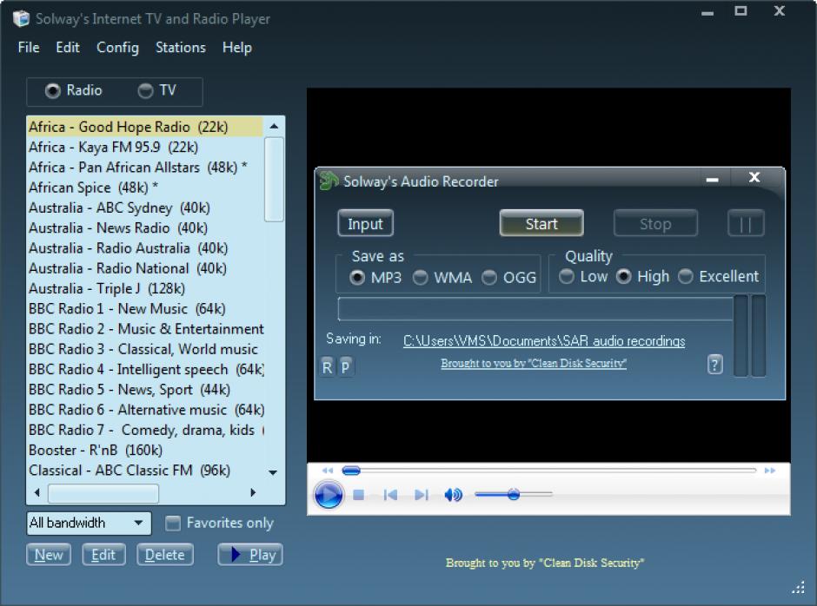Viewport: 817px width, 606px height.
Task: Open the Help menu
Action: coord(237,48)
